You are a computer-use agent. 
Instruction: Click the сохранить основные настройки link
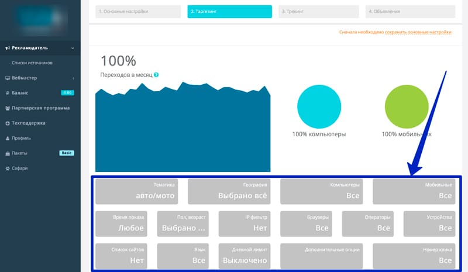(x=418, y=32)
